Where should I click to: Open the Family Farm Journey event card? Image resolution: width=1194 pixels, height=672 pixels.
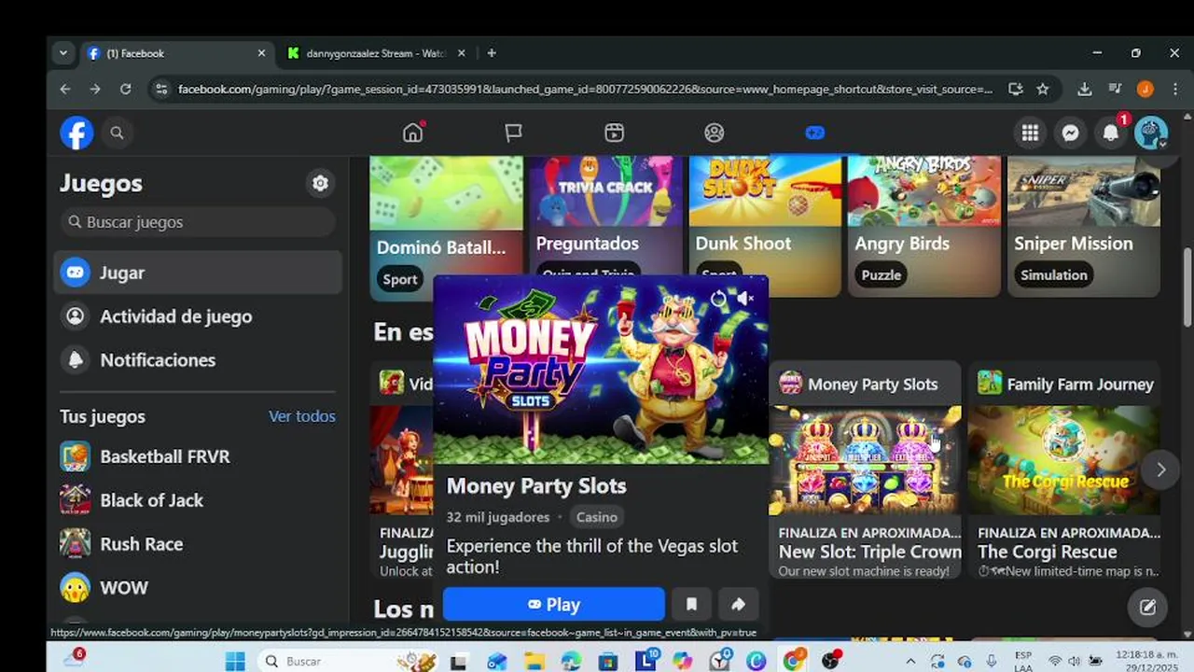(1064, 471)
